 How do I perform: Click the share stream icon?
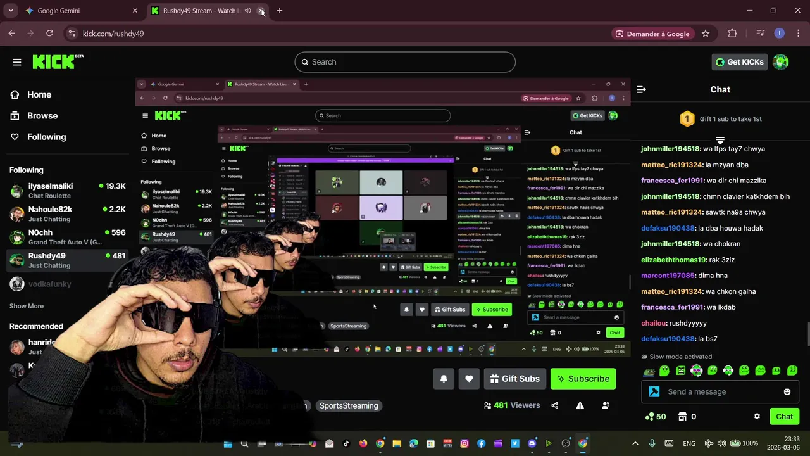point(555,405)
